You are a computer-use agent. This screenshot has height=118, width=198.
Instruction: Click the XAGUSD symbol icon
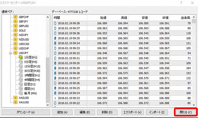point(15,98)
